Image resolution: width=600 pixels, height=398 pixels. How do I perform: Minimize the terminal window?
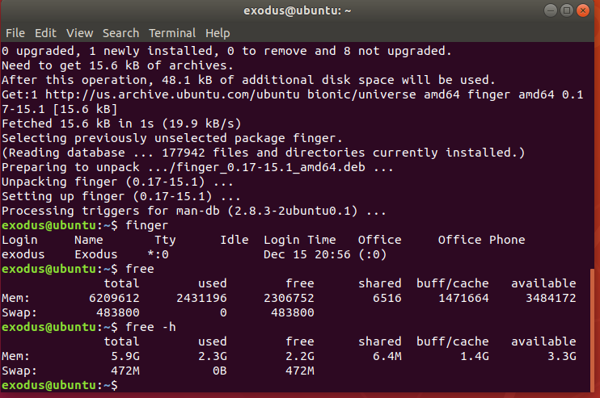pos(551,10)
